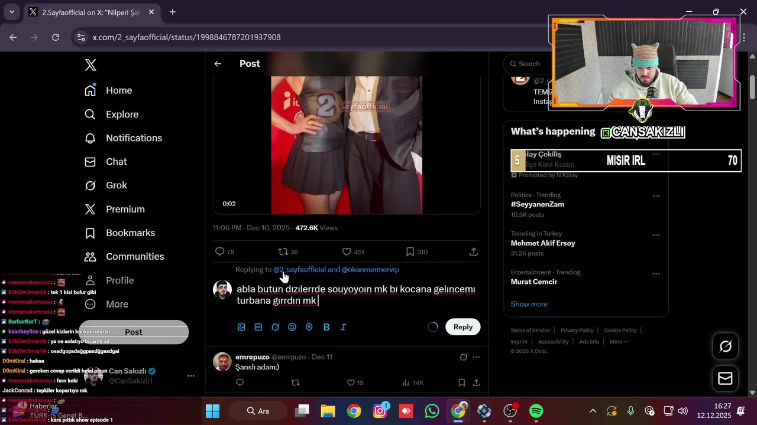This screenshot has width=757, height=425.
Task: Like emrepuzo's comment with 19 likes
Action: [351, 382]
